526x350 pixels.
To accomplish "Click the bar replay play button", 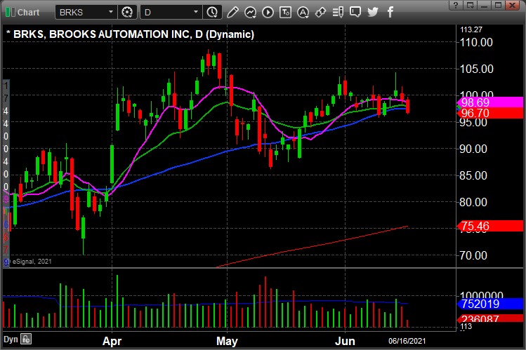I will point(268,13).
